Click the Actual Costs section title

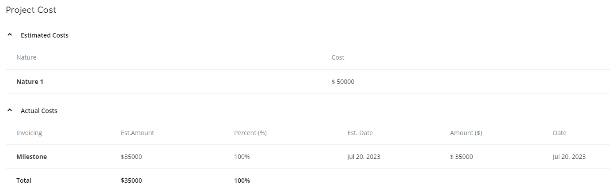point(39,111)
